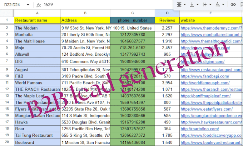Select the 'DIG' cell
This screenshot has height=146, width=243.
tap(37, 61)
